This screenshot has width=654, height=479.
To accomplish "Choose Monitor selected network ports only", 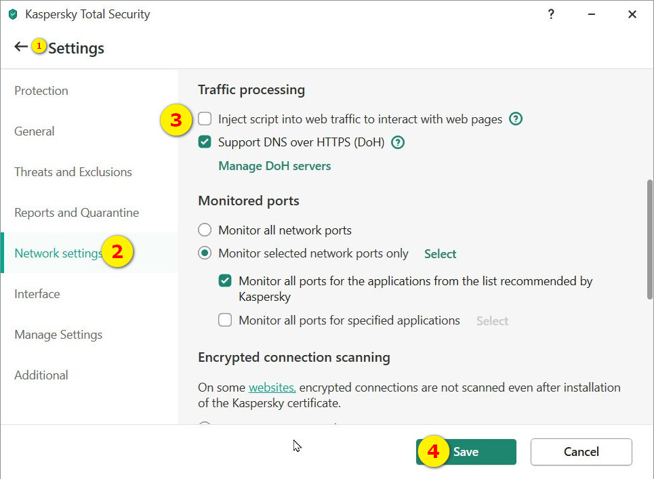I will click(205, 253).
